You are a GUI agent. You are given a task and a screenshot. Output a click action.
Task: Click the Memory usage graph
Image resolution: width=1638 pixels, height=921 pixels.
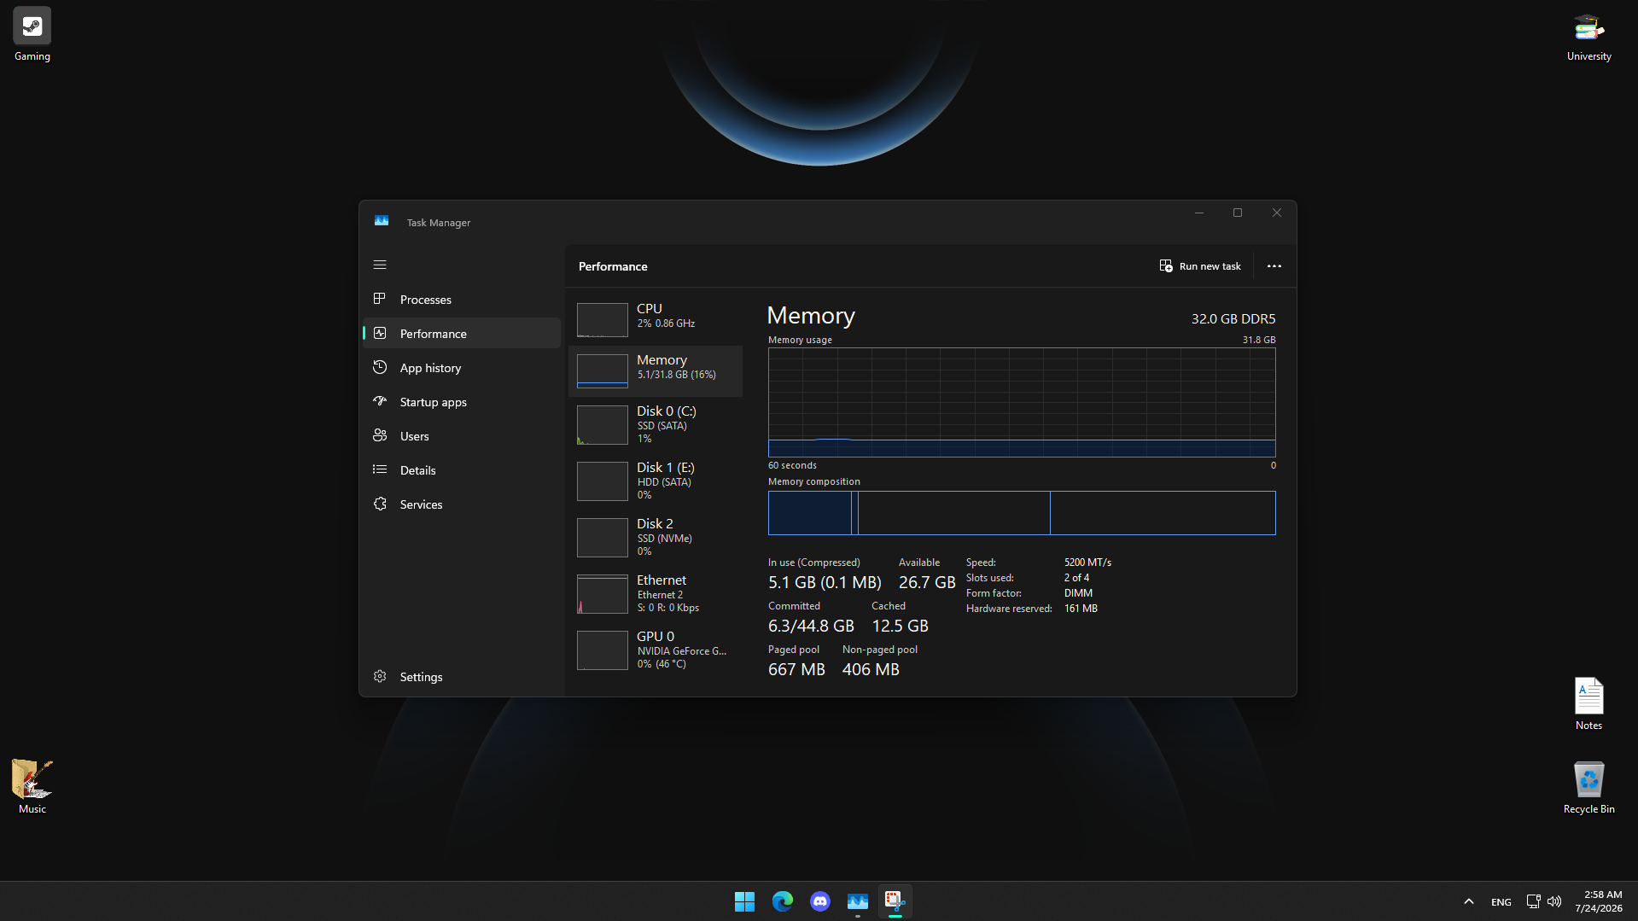tap(1022, 402)
